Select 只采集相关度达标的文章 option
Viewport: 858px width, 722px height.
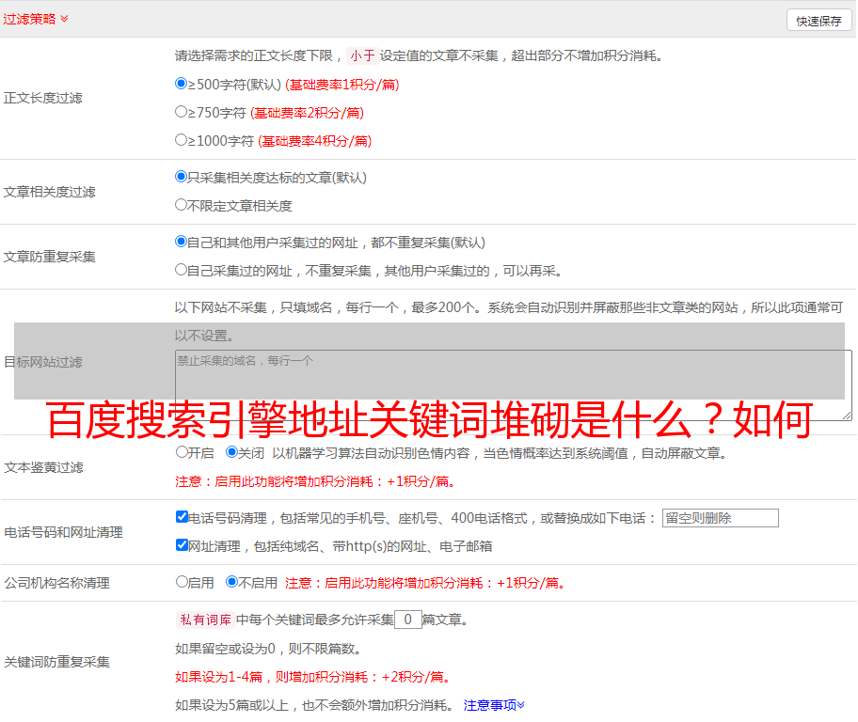(182, 177)
